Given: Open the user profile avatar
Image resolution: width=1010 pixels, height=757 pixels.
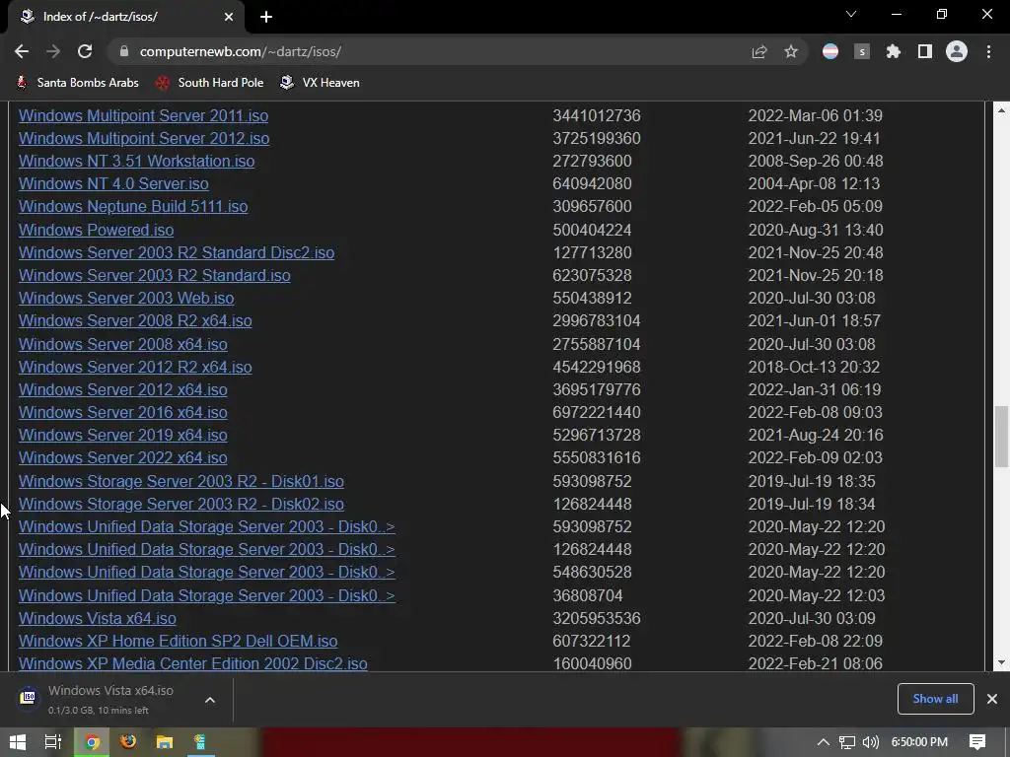Looking at the screenshot, I should pyautogui.click(x=957, y=51).
